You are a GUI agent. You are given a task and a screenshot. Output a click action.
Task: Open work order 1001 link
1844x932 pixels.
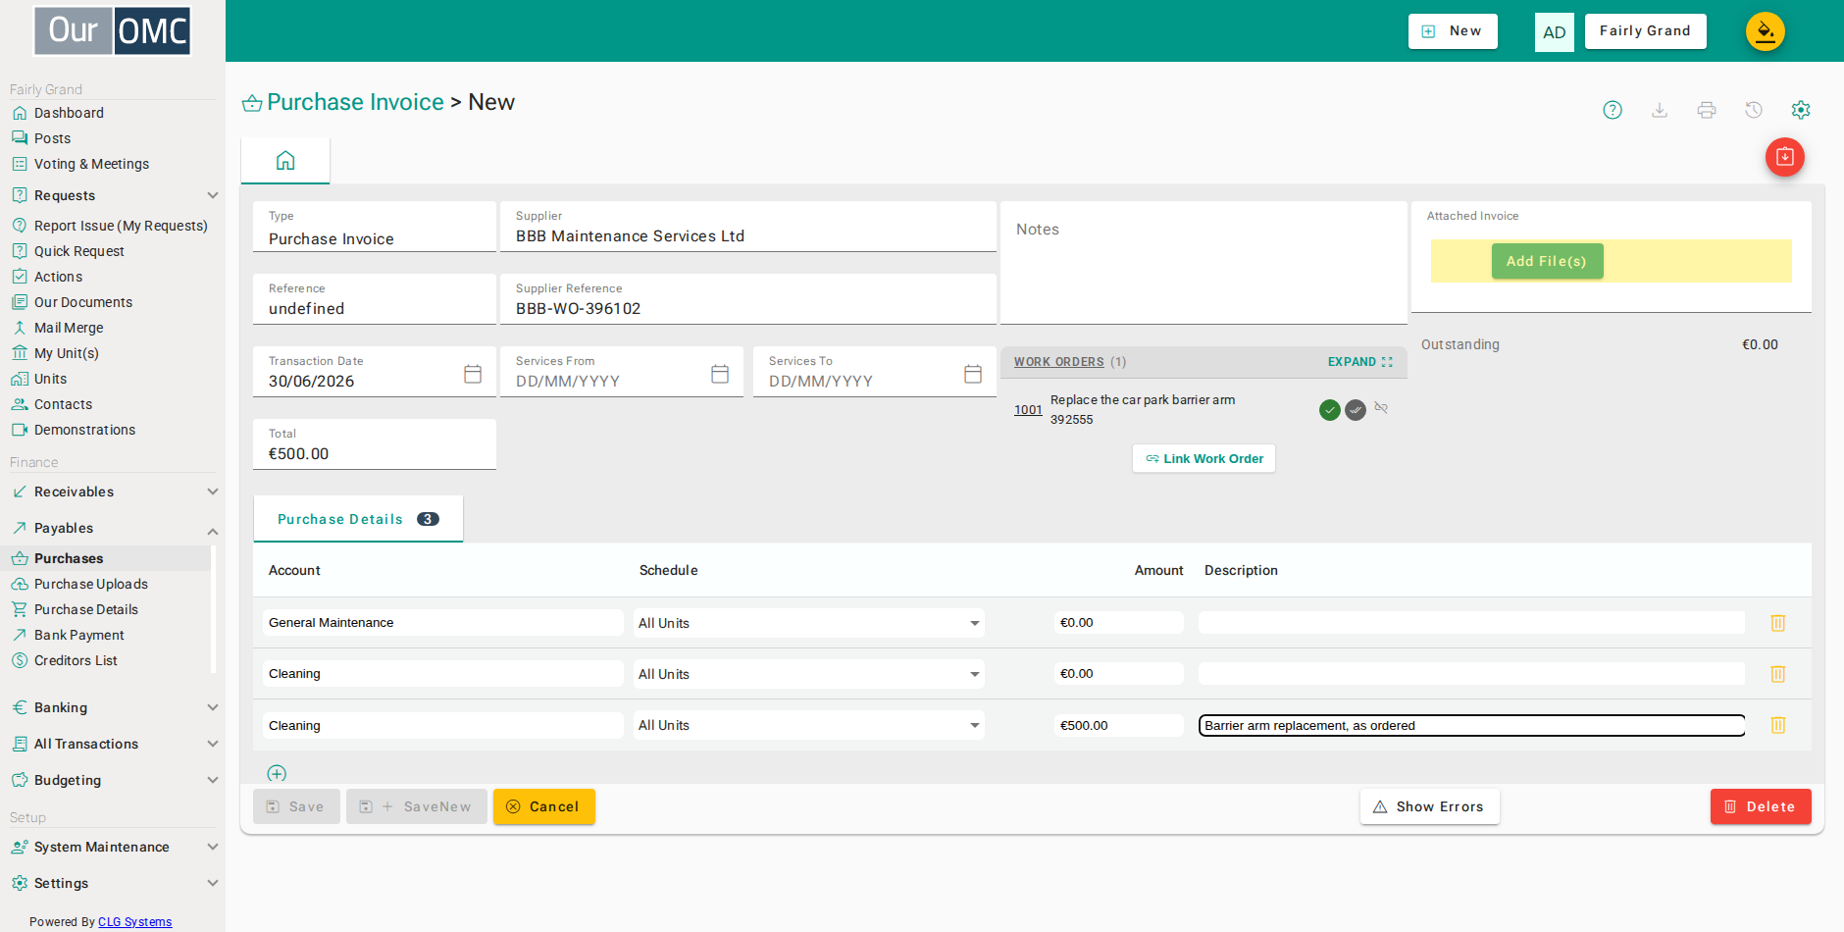pyautogui.click(x=1028, y=410)
